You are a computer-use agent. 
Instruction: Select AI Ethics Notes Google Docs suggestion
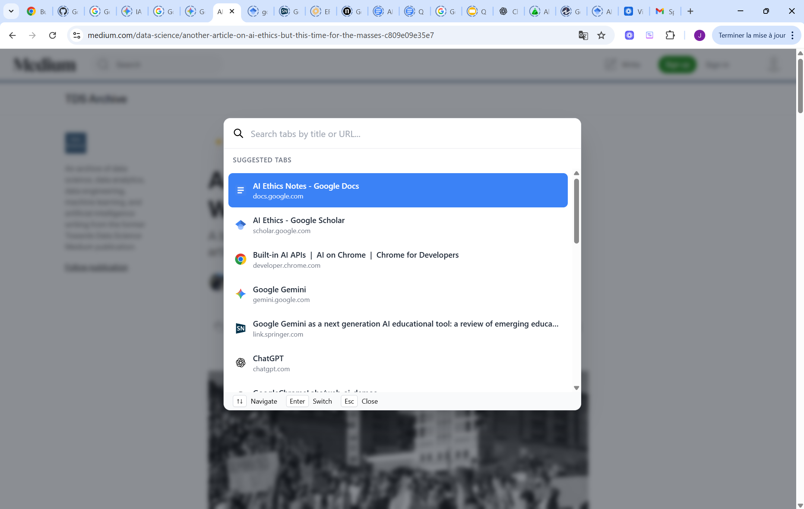pyautogui.click(x=398, y=190)
